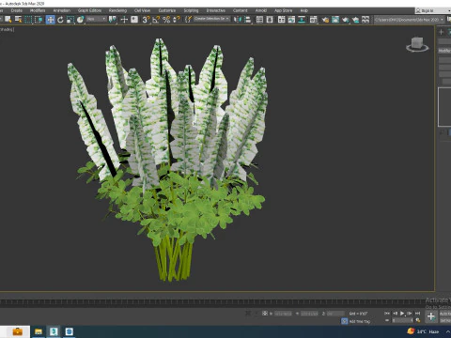Open the Scripting menu
Image resolution: width=451 pixels, height=338 pixels.
point(191,10)
